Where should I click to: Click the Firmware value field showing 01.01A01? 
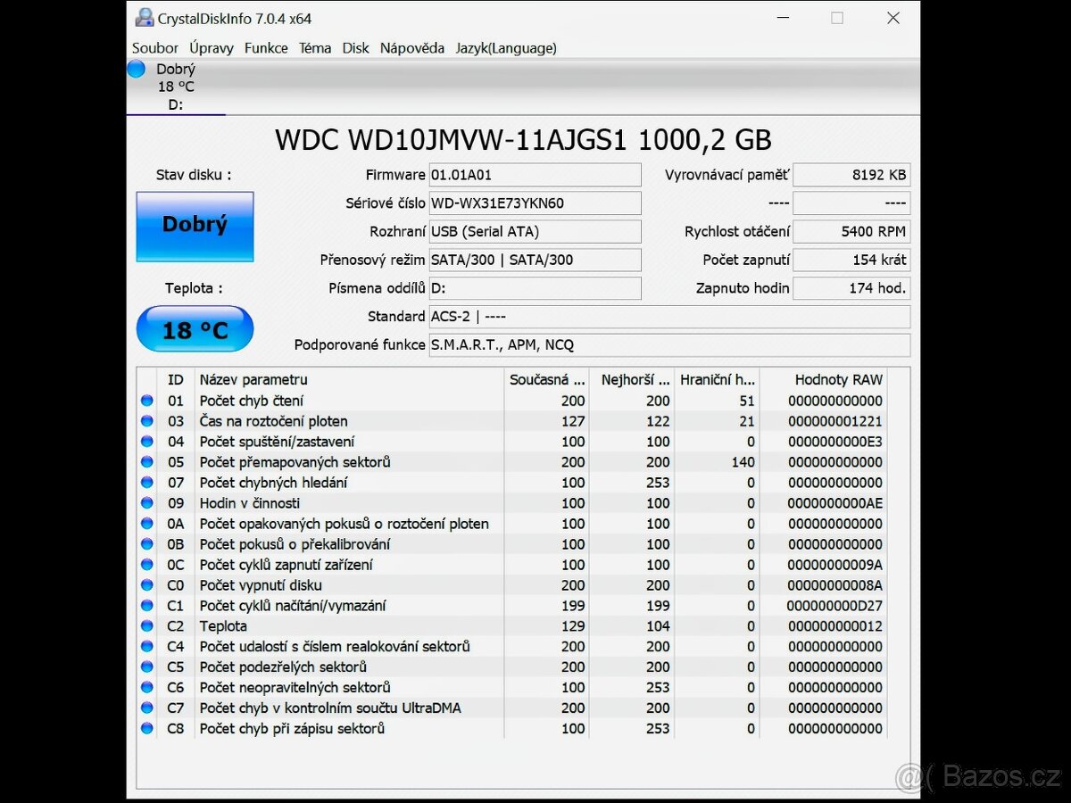coord(535,174)
